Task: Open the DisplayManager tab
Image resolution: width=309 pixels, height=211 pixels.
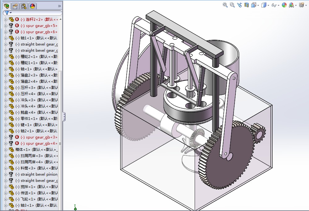Action: (32, 6)
